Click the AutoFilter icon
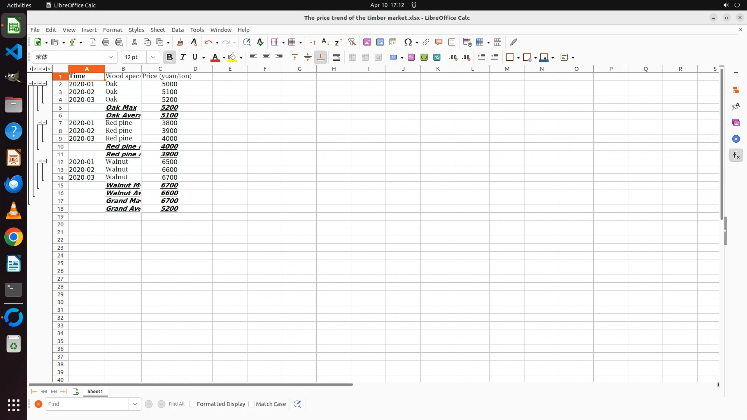 (x=352, y=42)
